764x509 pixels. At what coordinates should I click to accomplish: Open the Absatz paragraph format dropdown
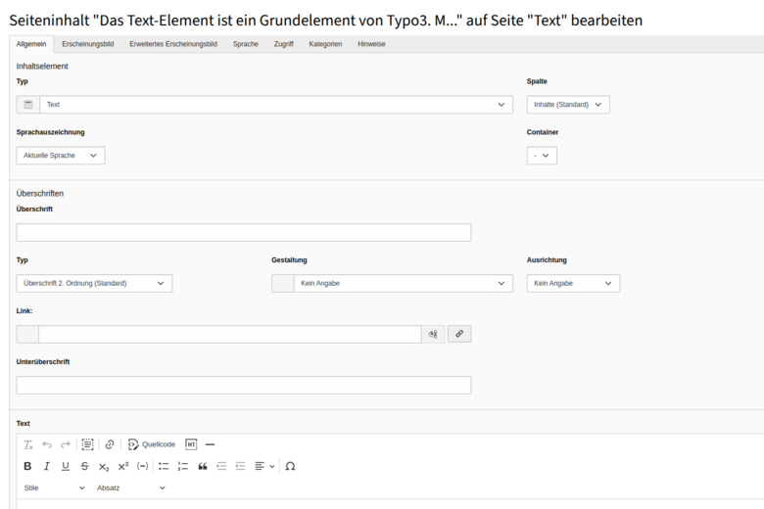[x=131, y=487]
